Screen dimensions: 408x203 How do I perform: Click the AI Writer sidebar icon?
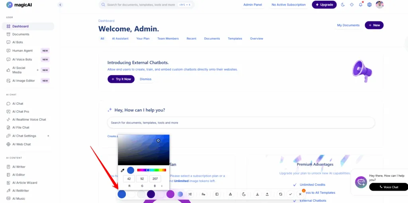pyautogui.click(x=8, y=167)
